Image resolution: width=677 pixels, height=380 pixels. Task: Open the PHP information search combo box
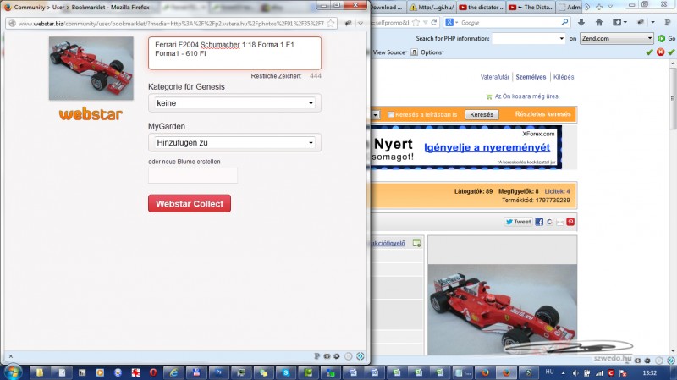tap(528, 38)
